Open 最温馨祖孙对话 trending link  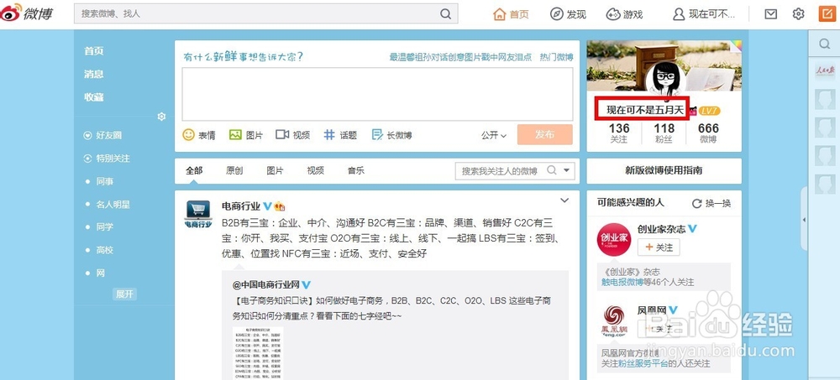tap(460, 57)
